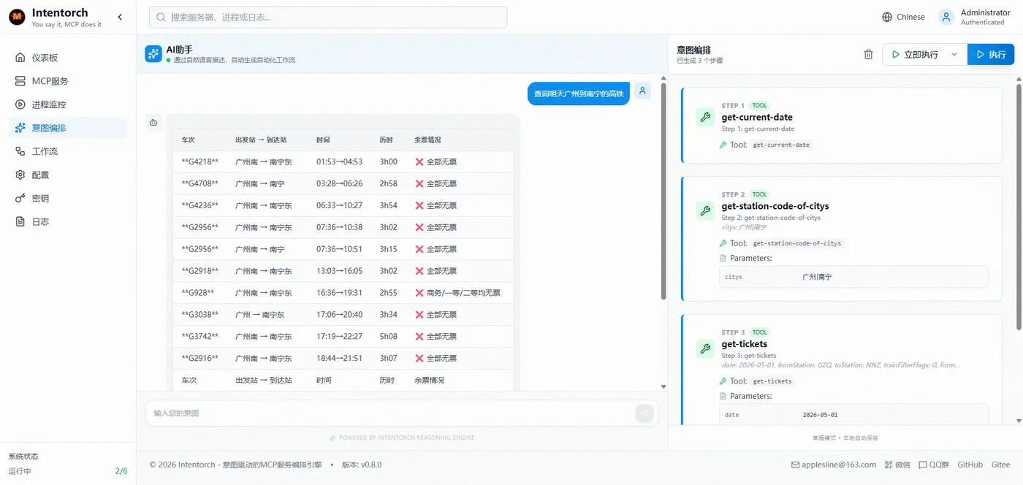The width and height of the screenshot is (1023, 485).
Task: Delete orchestration steps with trash icon
Action: coord(868,54)
